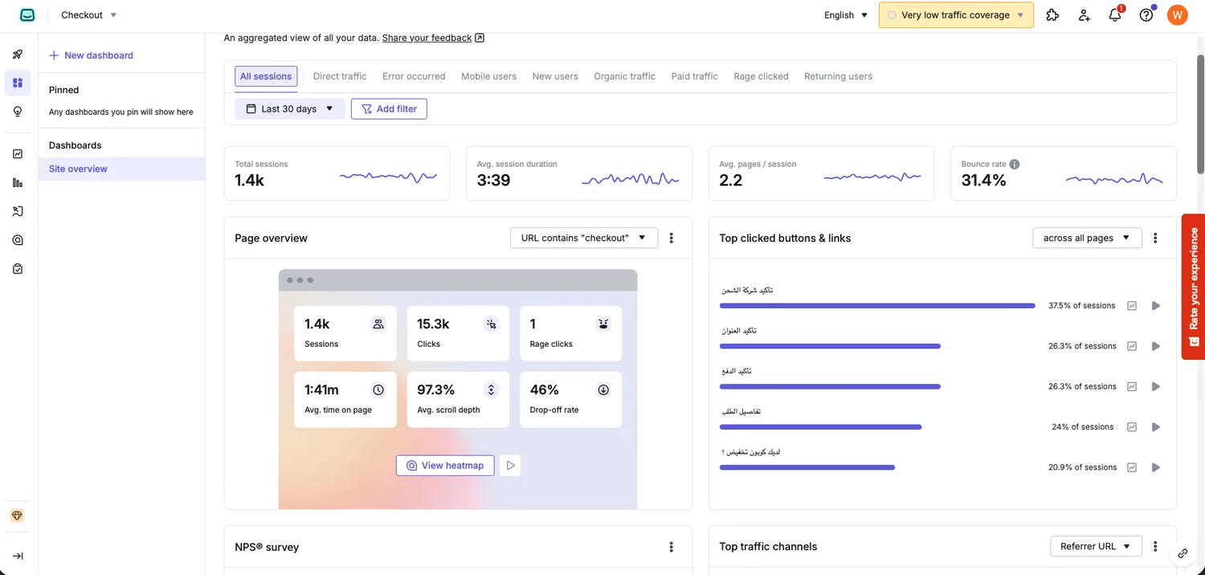
Task: Click the copy link icon at bottom right
Action: (x=1183, y=553)
